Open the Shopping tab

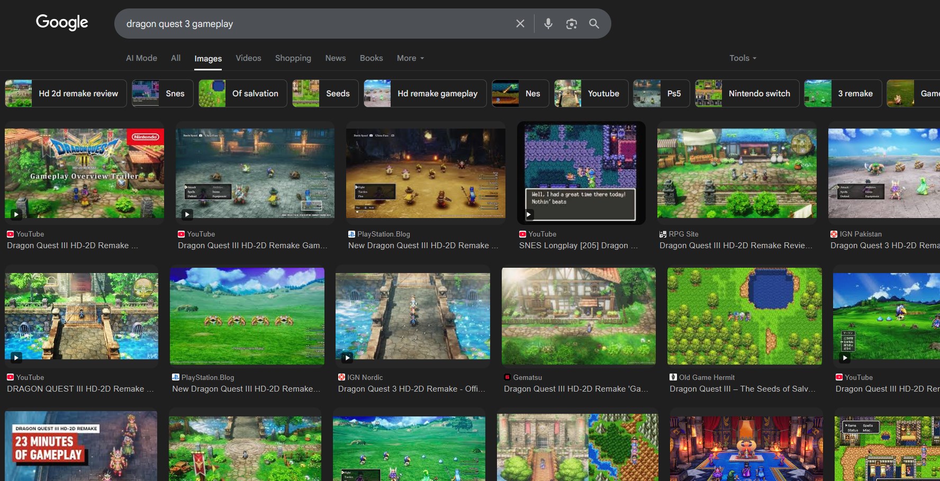point(293,58)
